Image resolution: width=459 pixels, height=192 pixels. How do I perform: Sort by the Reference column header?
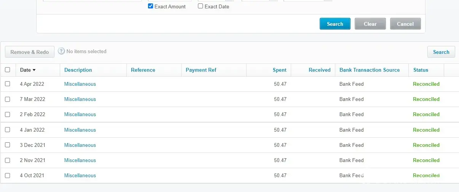coord(143,70)
